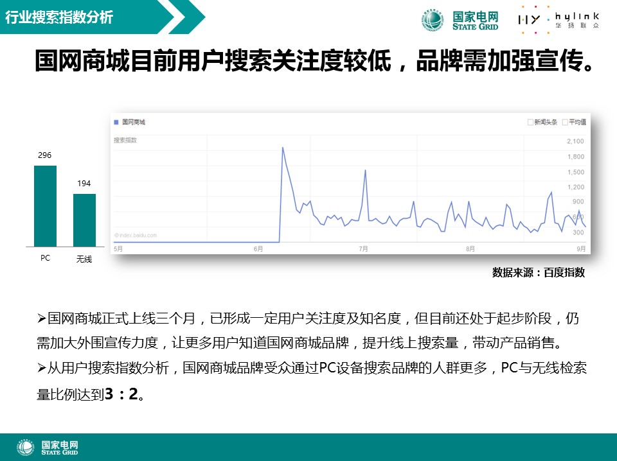
Task: Select the 无线 bar labeled 194
Action: 84,220
